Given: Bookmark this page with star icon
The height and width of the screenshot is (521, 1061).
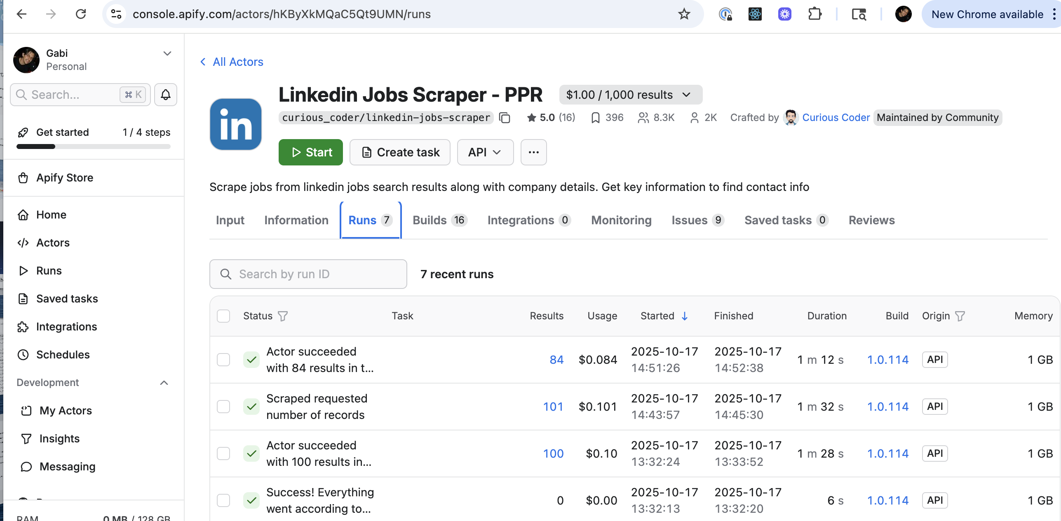Looking at the screenshot, I should pos(684,14).
